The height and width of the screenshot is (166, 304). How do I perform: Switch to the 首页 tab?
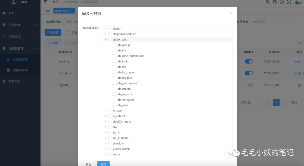pos(48,11)
